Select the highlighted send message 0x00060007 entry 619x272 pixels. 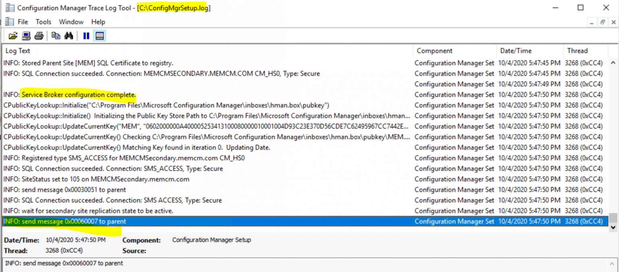click(x=161, y=221)
